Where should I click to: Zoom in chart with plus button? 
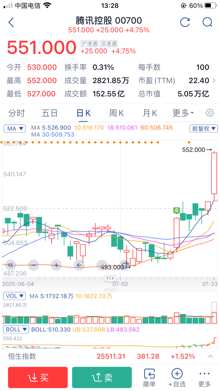point(56,265)
